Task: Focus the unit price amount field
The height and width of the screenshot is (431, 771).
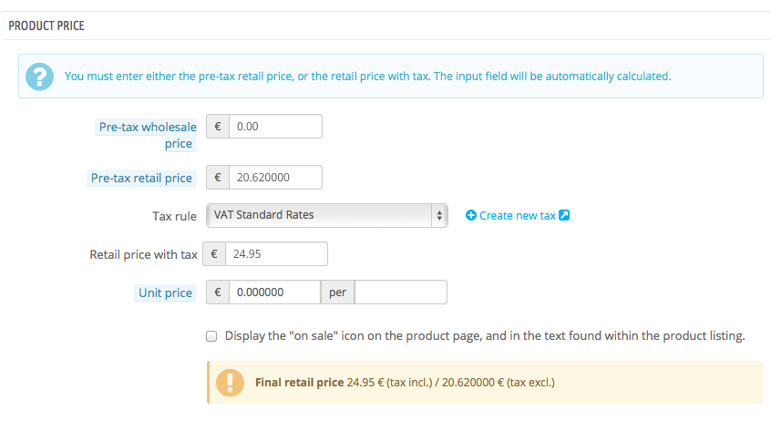Action: (x=273, y=292)
